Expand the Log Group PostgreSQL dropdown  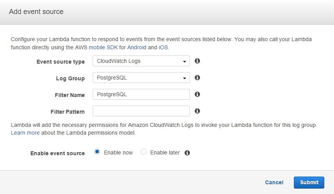(141, 78)
